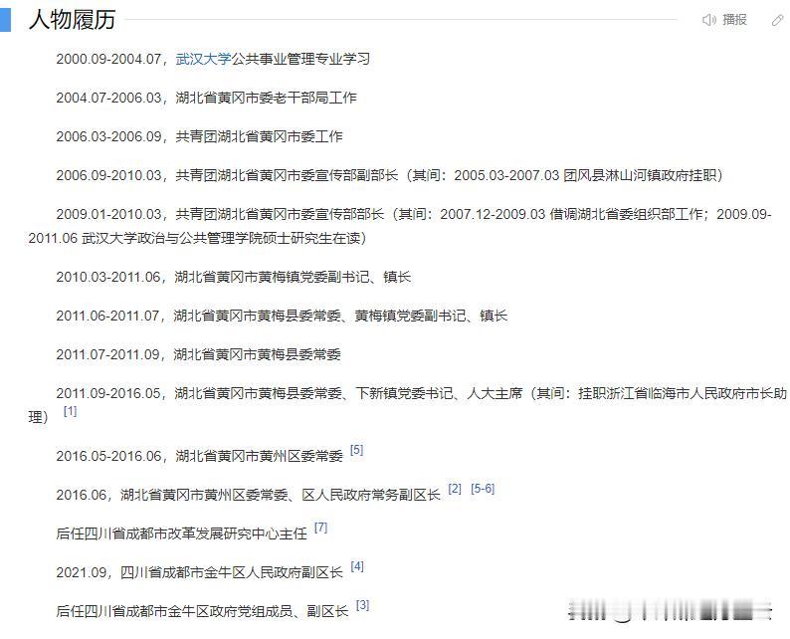
Task: Click the pencil edit icon
Action: 777,20
